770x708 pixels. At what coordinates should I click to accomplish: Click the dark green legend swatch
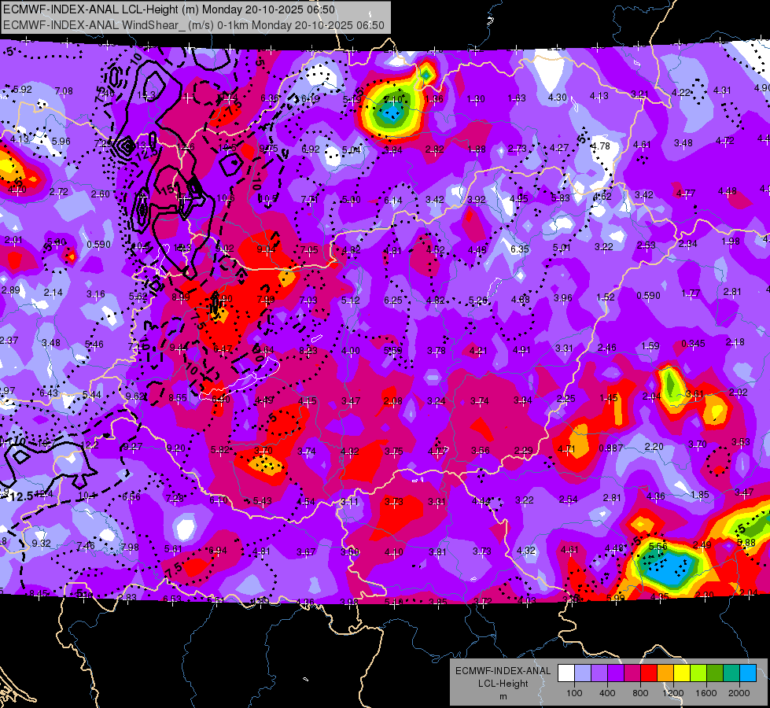click(715, 673)
